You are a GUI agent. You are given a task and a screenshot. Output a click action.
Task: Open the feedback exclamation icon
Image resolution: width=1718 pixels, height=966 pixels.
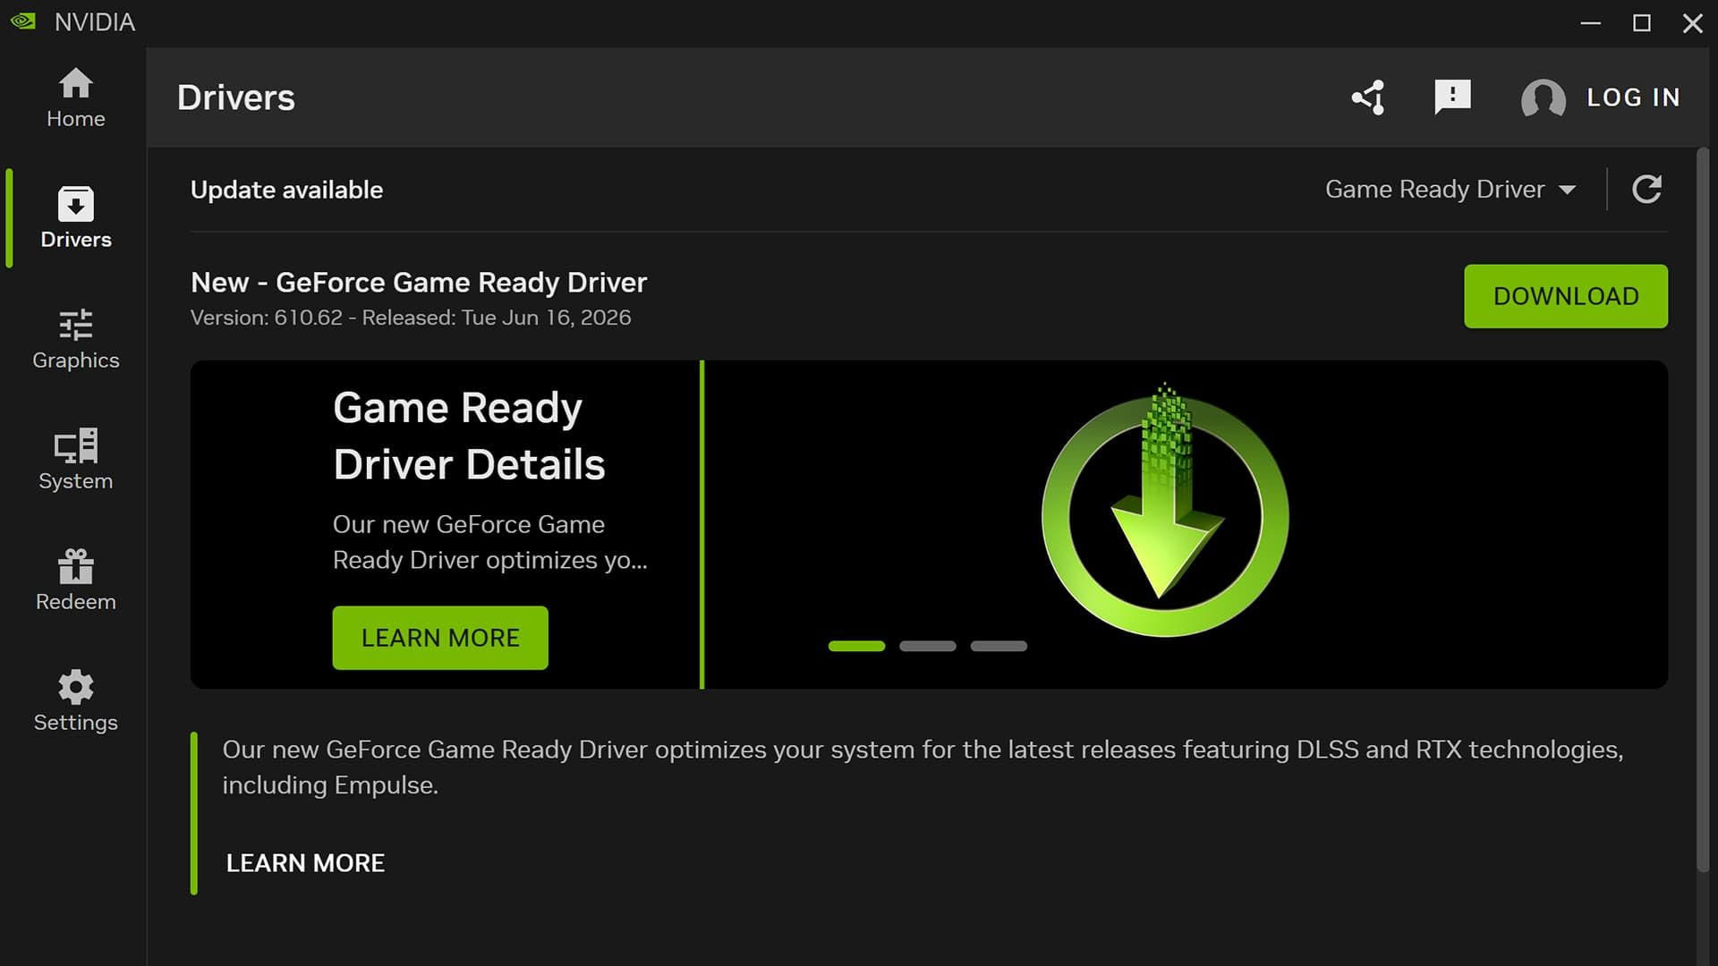(1452, 97)
